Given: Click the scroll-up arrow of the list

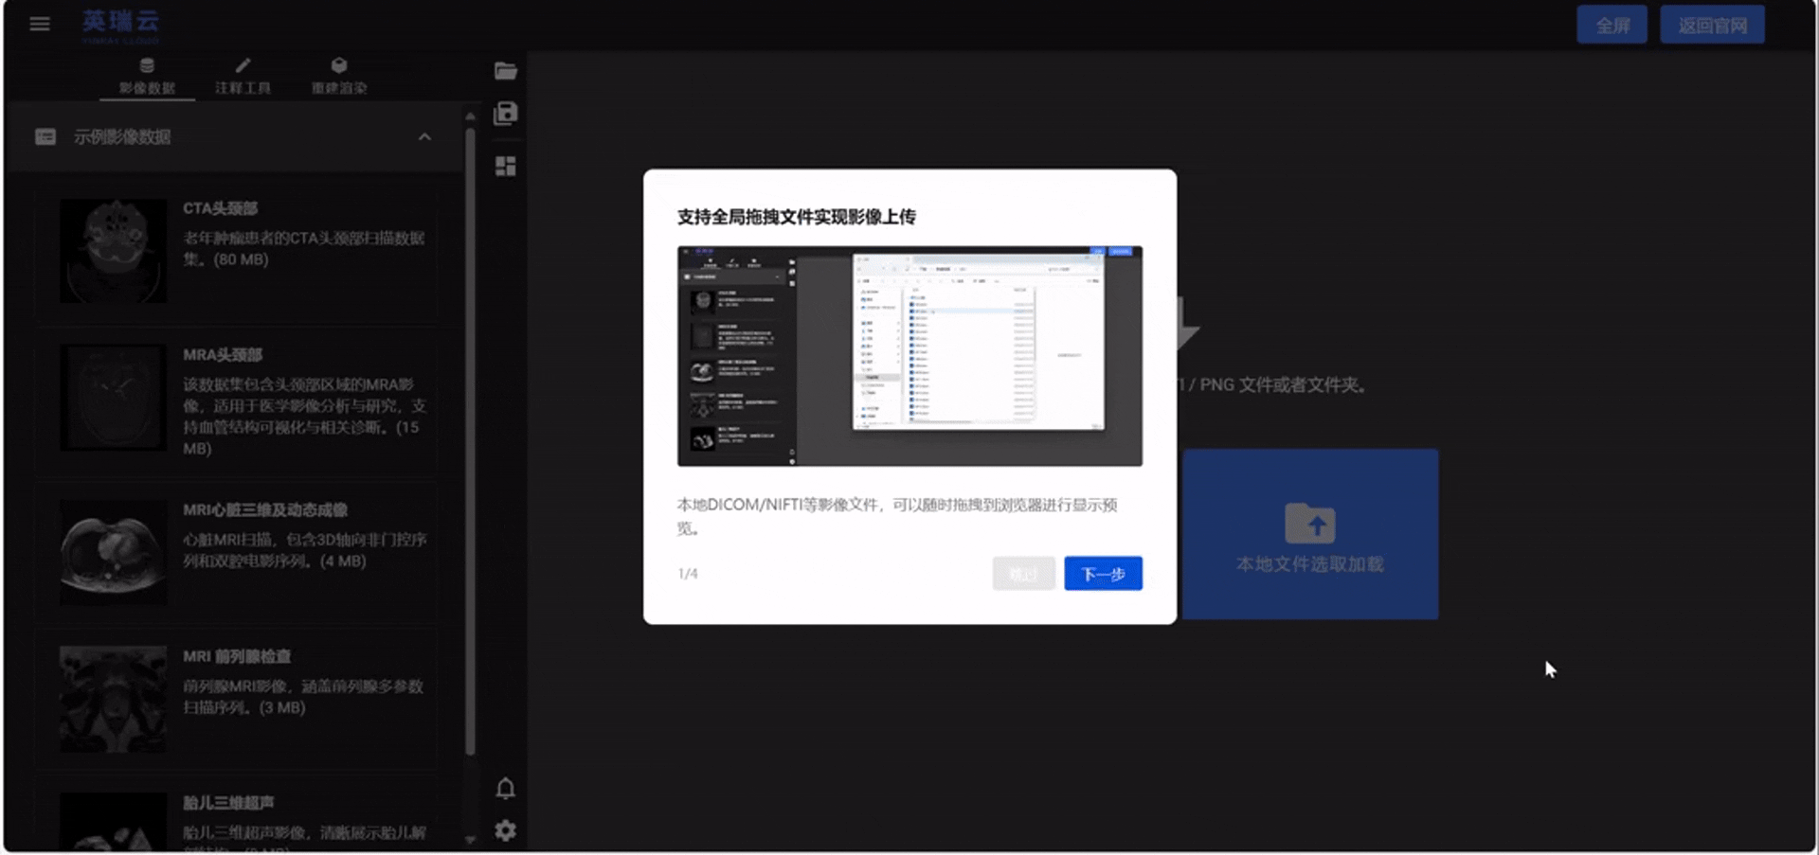Looking at the screenshot, I should click(x=470, y=116).
